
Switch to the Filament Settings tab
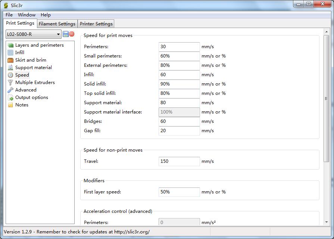[x=57, y=24]
